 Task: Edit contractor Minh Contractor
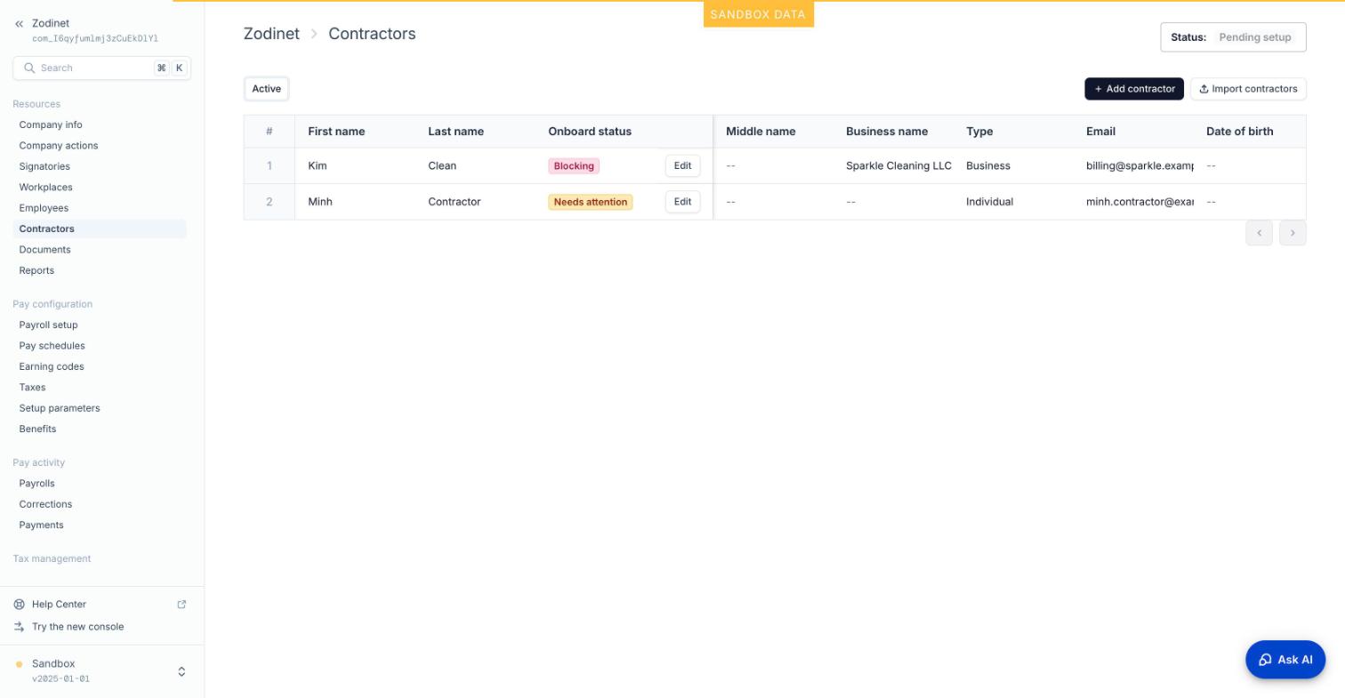click(682, 202)
